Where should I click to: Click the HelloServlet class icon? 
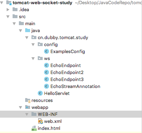(40, 93)
